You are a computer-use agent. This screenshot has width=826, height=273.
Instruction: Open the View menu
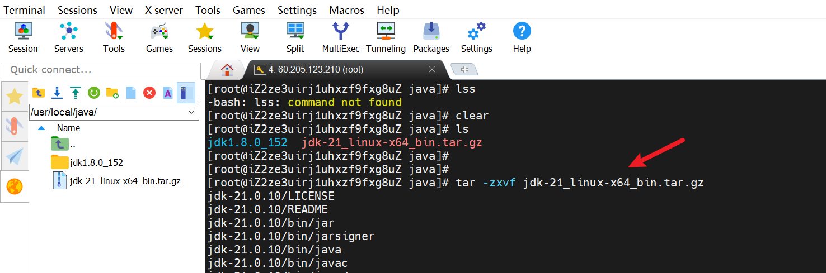point(121,10)
